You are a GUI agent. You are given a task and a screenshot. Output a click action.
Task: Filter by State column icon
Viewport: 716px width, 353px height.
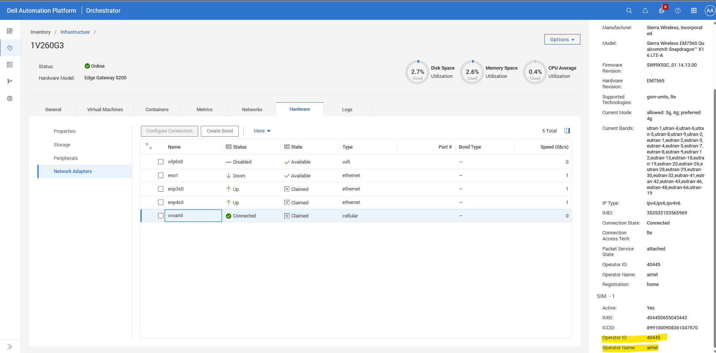click(287, 147)
